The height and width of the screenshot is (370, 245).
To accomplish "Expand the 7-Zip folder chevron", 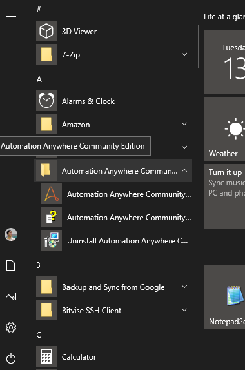I will pos(184,54).
